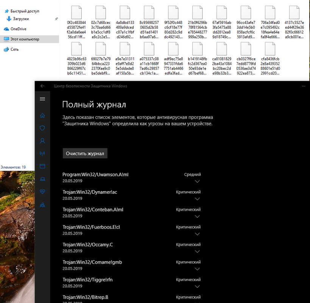The image size is (310, 303).
Task: Select file 67af5916ab3fa5475a88 in Explorer
Action: pos(222,22)
